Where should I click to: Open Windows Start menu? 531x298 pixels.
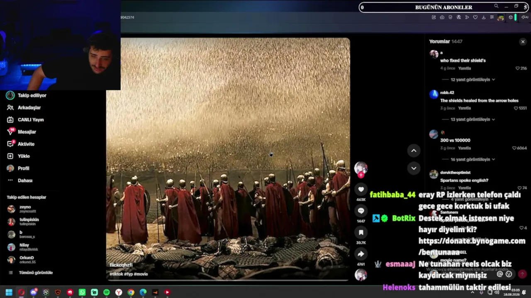(x=9, y=292)
